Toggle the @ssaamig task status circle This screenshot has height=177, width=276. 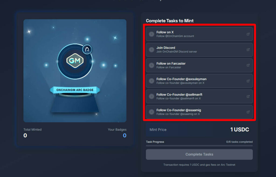click(x=151, y=112)
